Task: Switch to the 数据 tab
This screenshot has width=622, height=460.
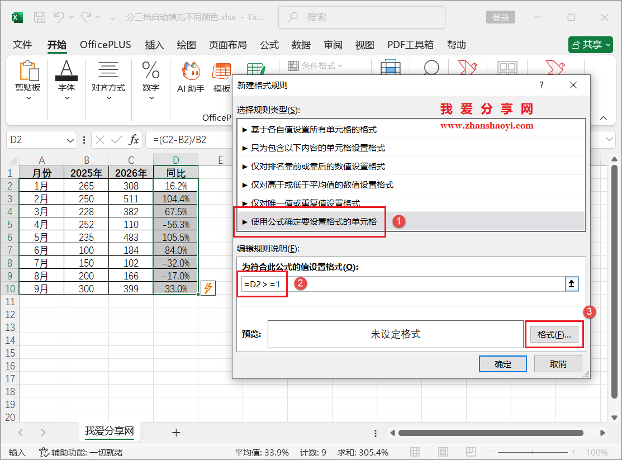Action: point(301,45)
